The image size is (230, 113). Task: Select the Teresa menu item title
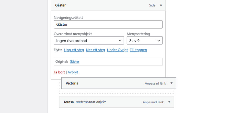tap(68, 102)
